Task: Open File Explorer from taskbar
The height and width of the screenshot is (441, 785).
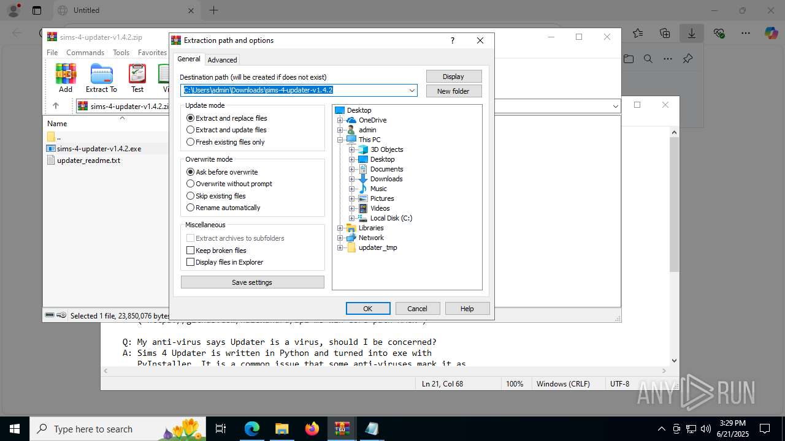Action: pos(281,429)
